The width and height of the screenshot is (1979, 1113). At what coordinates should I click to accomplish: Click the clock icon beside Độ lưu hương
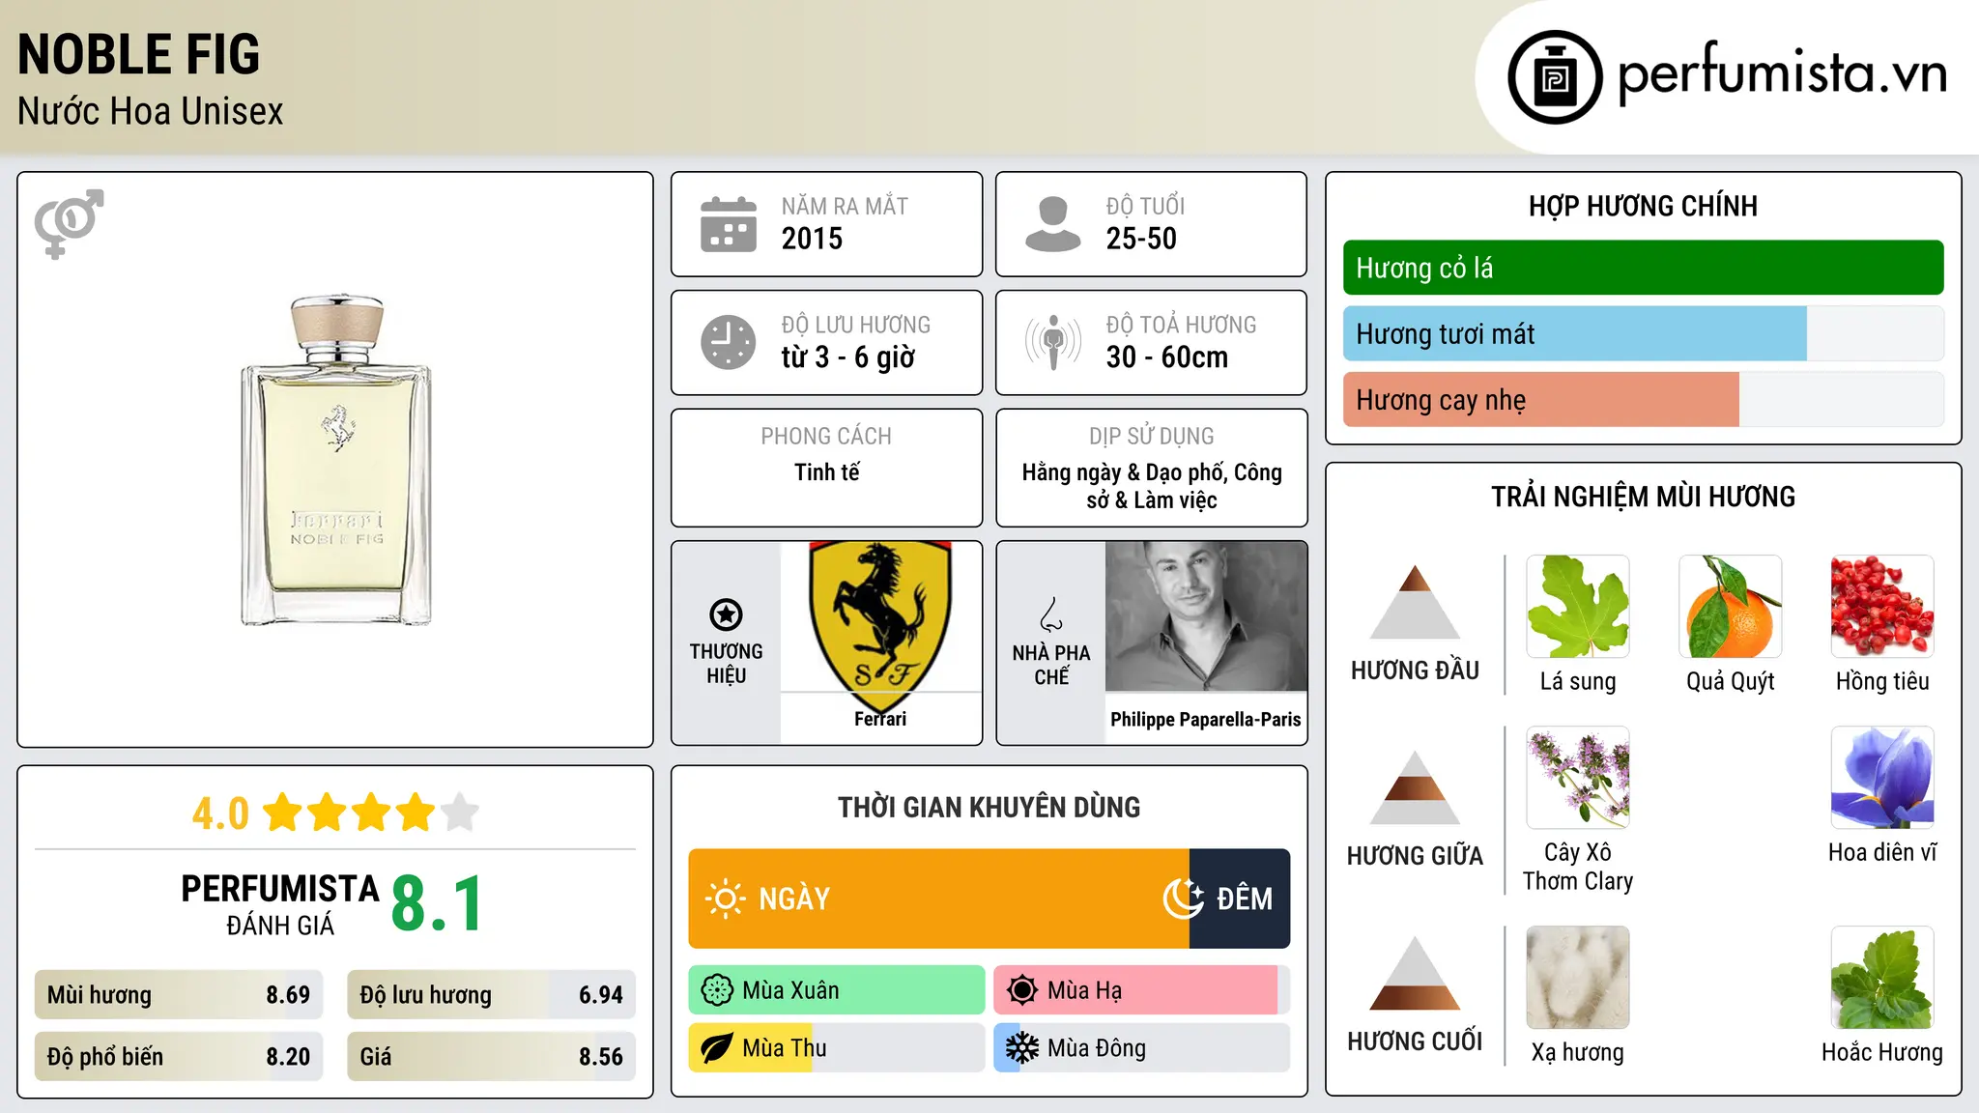(729, 342)
